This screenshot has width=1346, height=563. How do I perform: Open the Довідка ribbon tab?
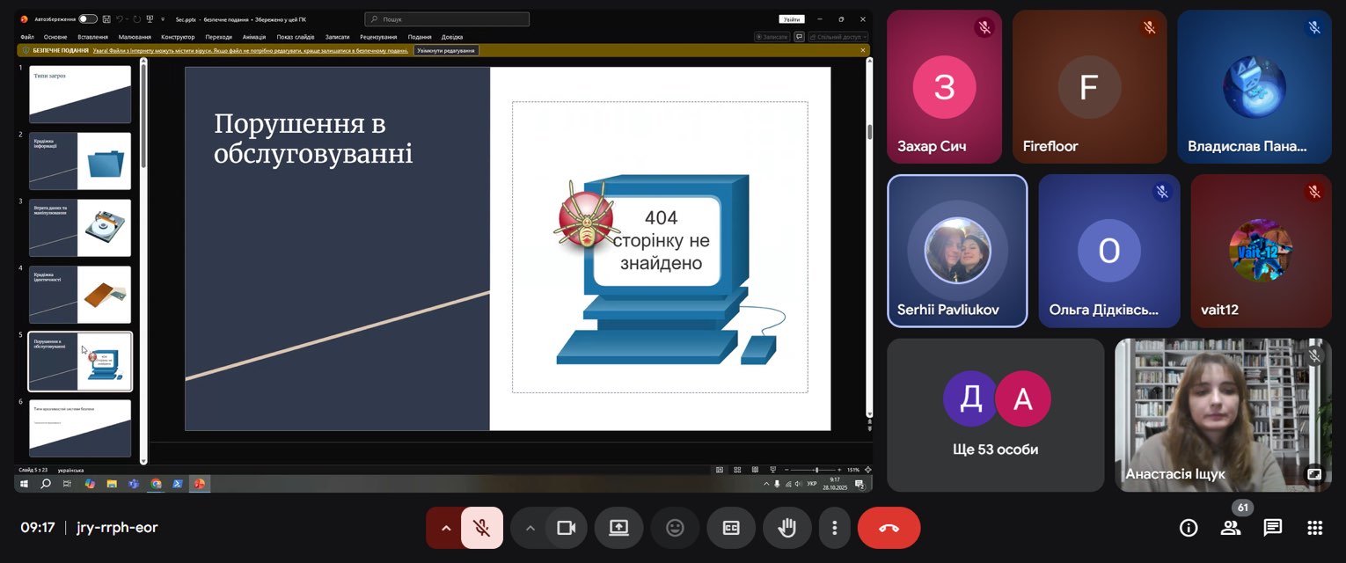[452, 37]
